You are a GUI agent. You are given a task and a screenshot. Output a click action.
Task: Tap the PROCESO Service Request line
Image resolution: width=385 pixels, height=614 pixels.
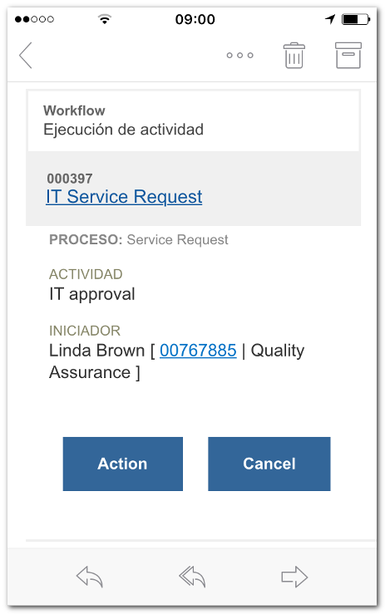click(x=138, y=239)
